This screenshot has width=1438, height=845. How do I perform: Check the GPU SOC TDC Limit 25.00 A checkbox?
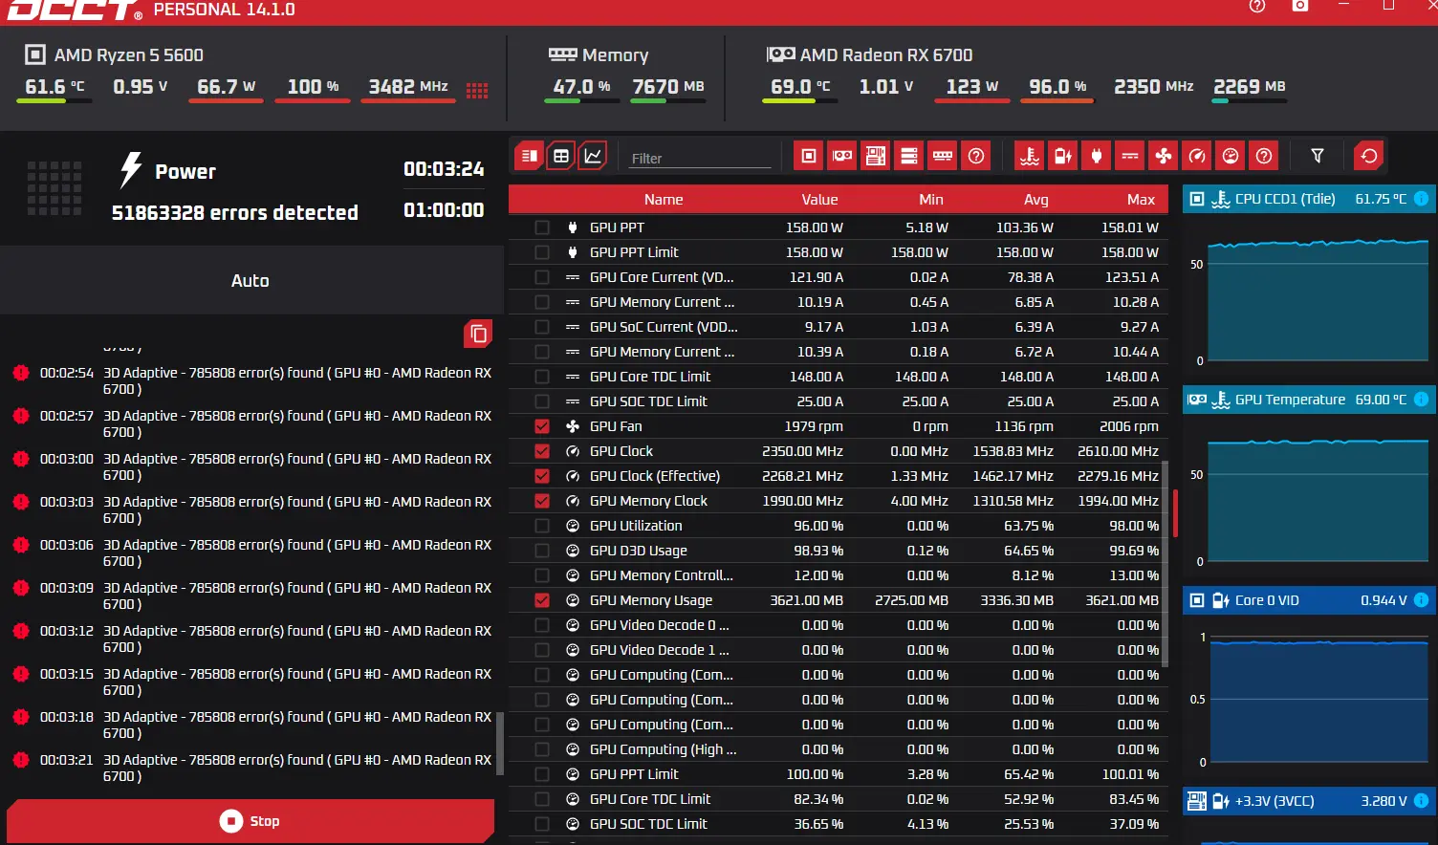pos(542,401)
